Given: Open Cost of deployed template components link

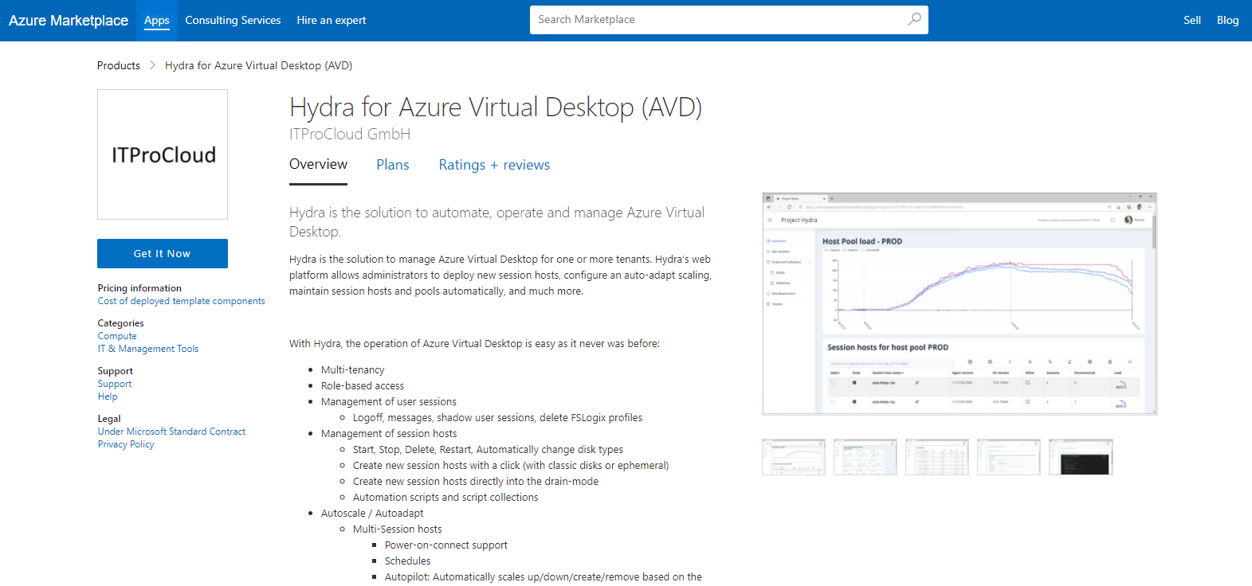Looking at the screenshot, I should (x=182, y=301).
